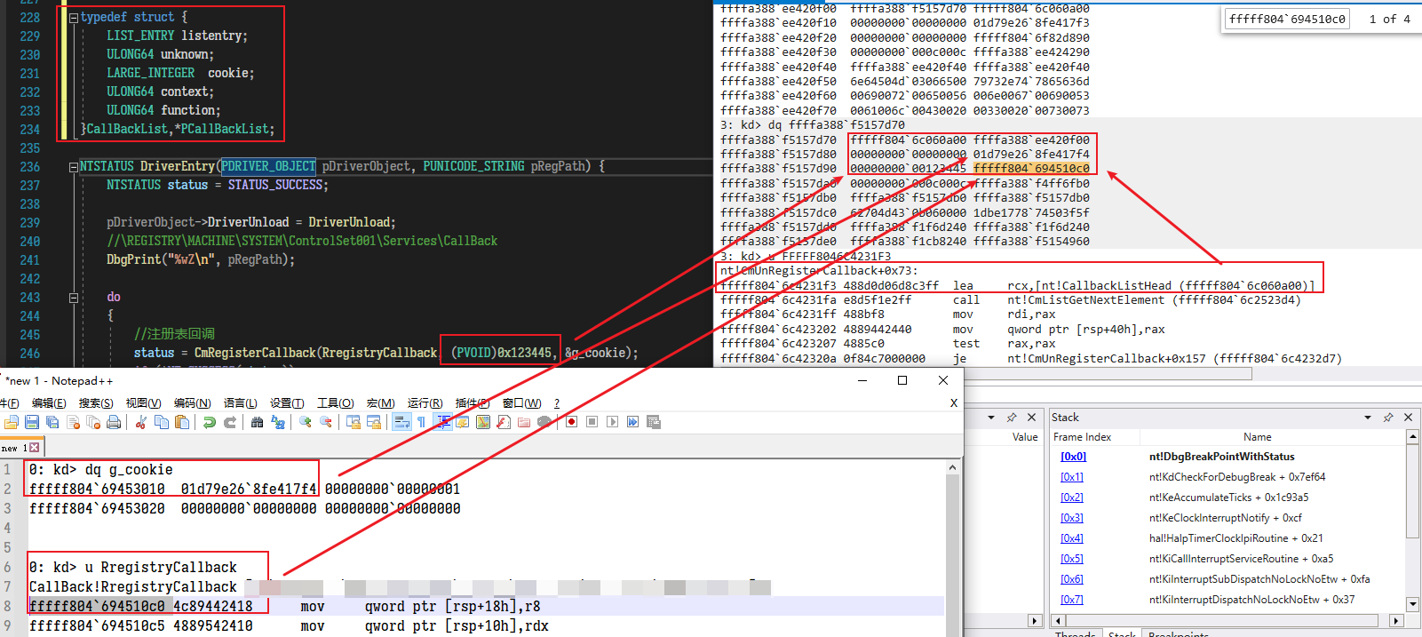Open the 运行(R) menu
The width and height of the screenshot is (1422, 637).
425,403
